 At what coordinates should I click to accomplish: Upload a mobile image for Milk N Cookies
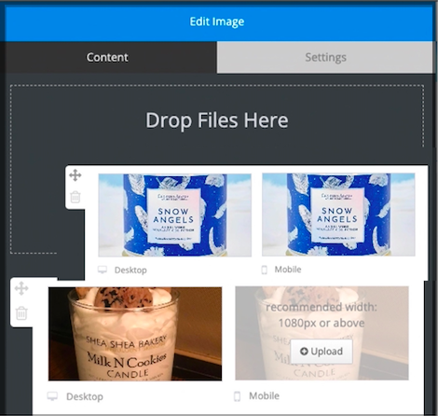[x=322, y=352]
